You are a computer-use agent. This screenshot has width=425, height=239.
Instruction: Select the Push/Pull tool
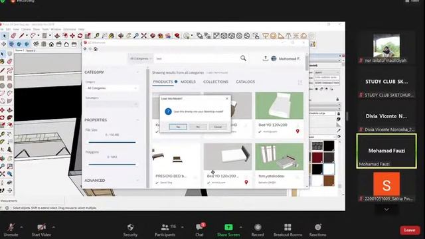57,36
